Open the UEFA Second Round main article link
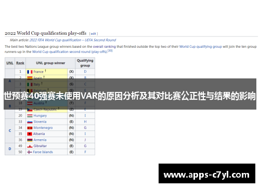 pos(73,40)
